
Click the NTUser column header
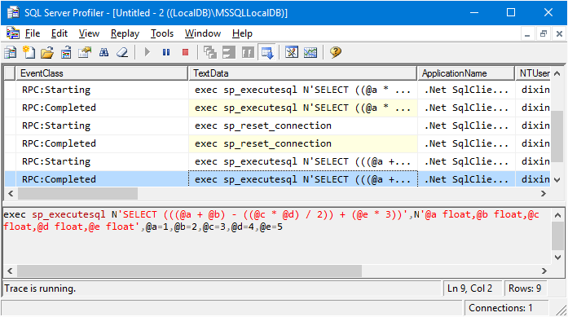tap(533, 73)
